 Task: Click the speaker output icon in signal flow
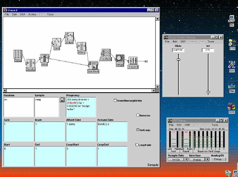tap(146, 61)
